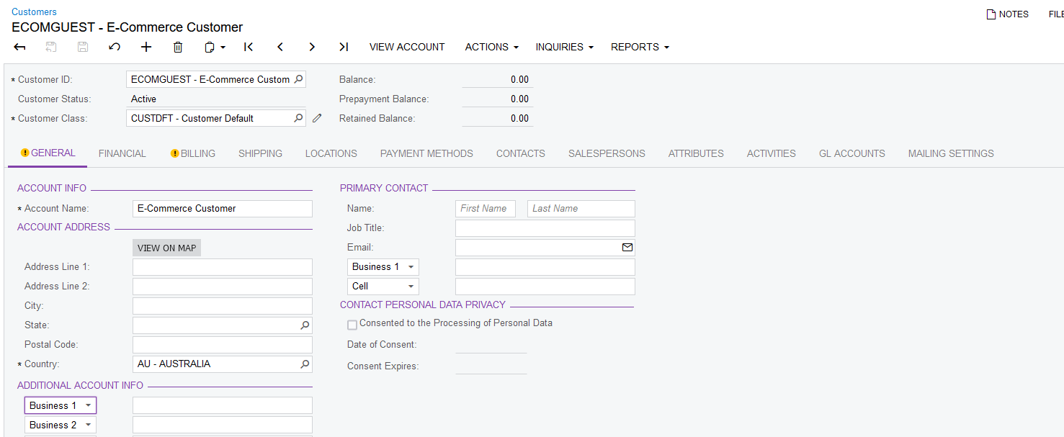Click the View on Map button
Viewport: 1064px width, 437px height.
(x=166, y=248)
